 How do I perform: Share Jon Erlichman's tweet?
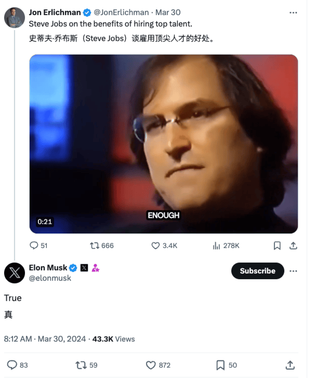(293, 245)
